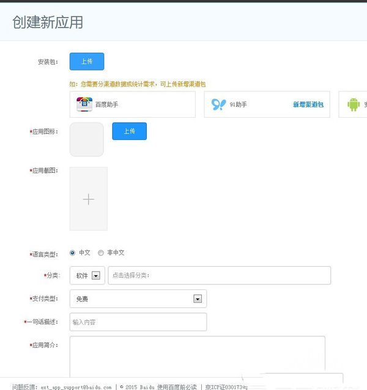Image resolution: width=367 pixels, height=390 pixels.
Task: Click the 91助手 butterfly icon
Action: coord(218,105)
